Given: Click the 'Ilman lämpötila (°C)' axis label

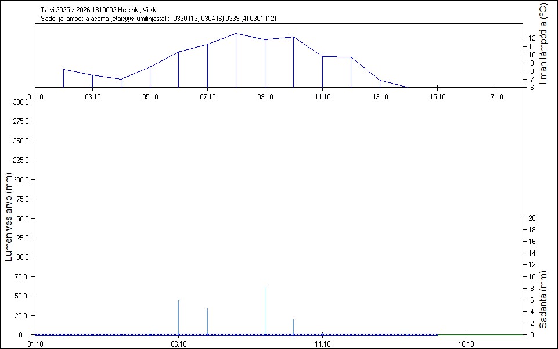Looking at the screenshot, I should click(543, 44).
